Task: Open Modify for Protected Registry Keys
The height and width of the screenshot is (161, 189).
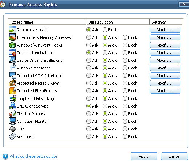Action: pos(165,83)
